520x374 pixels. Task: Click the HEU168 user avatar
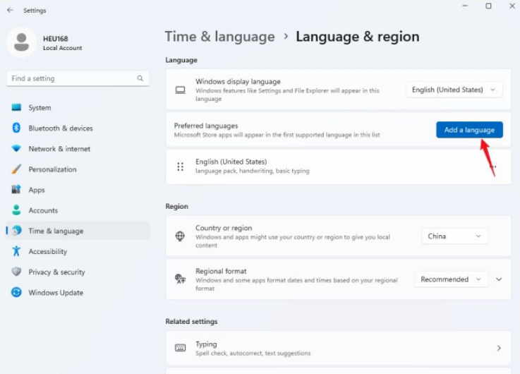[x=22, y=42]
